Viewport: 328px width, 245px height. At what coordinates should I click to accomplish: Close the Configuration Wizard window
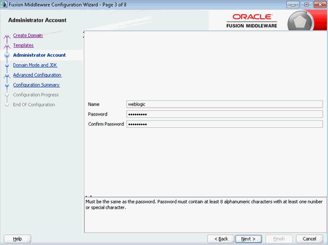click(x=320, y=5)
